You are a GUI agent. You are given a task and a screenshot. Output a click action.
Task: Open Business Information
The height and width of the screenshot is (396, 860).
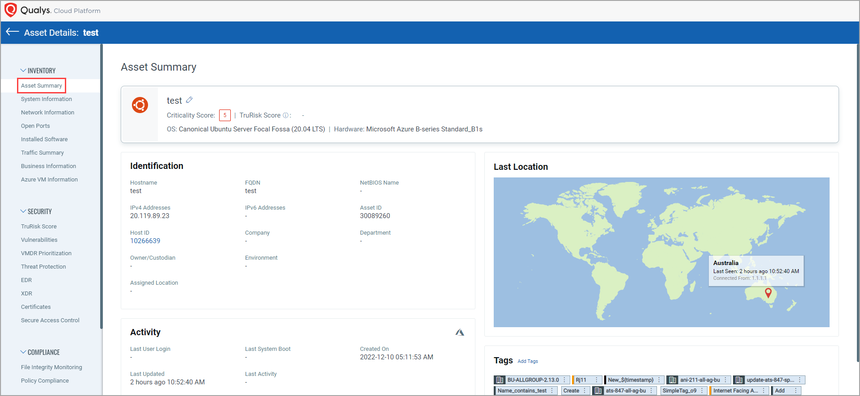coord(48,166)
